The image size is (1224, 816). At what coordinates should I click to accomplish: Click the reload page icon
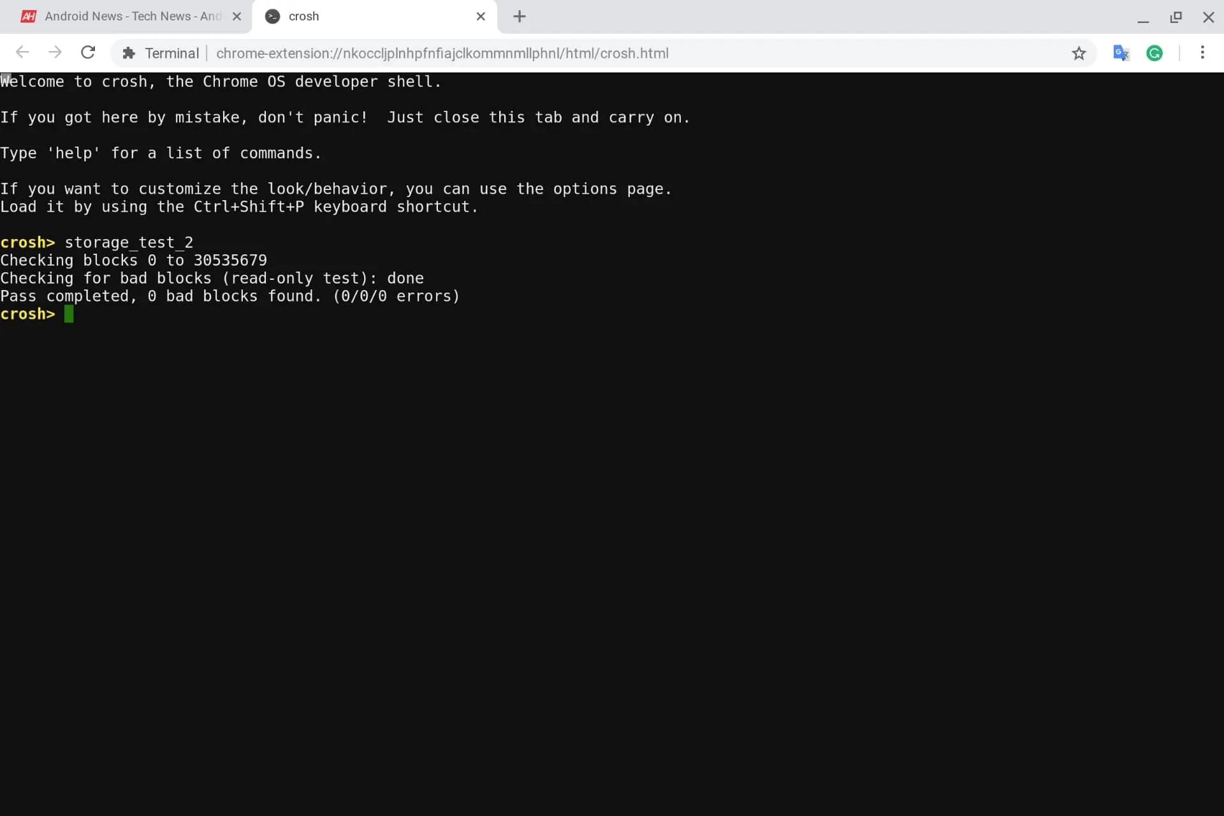click(x=87, y=53)
